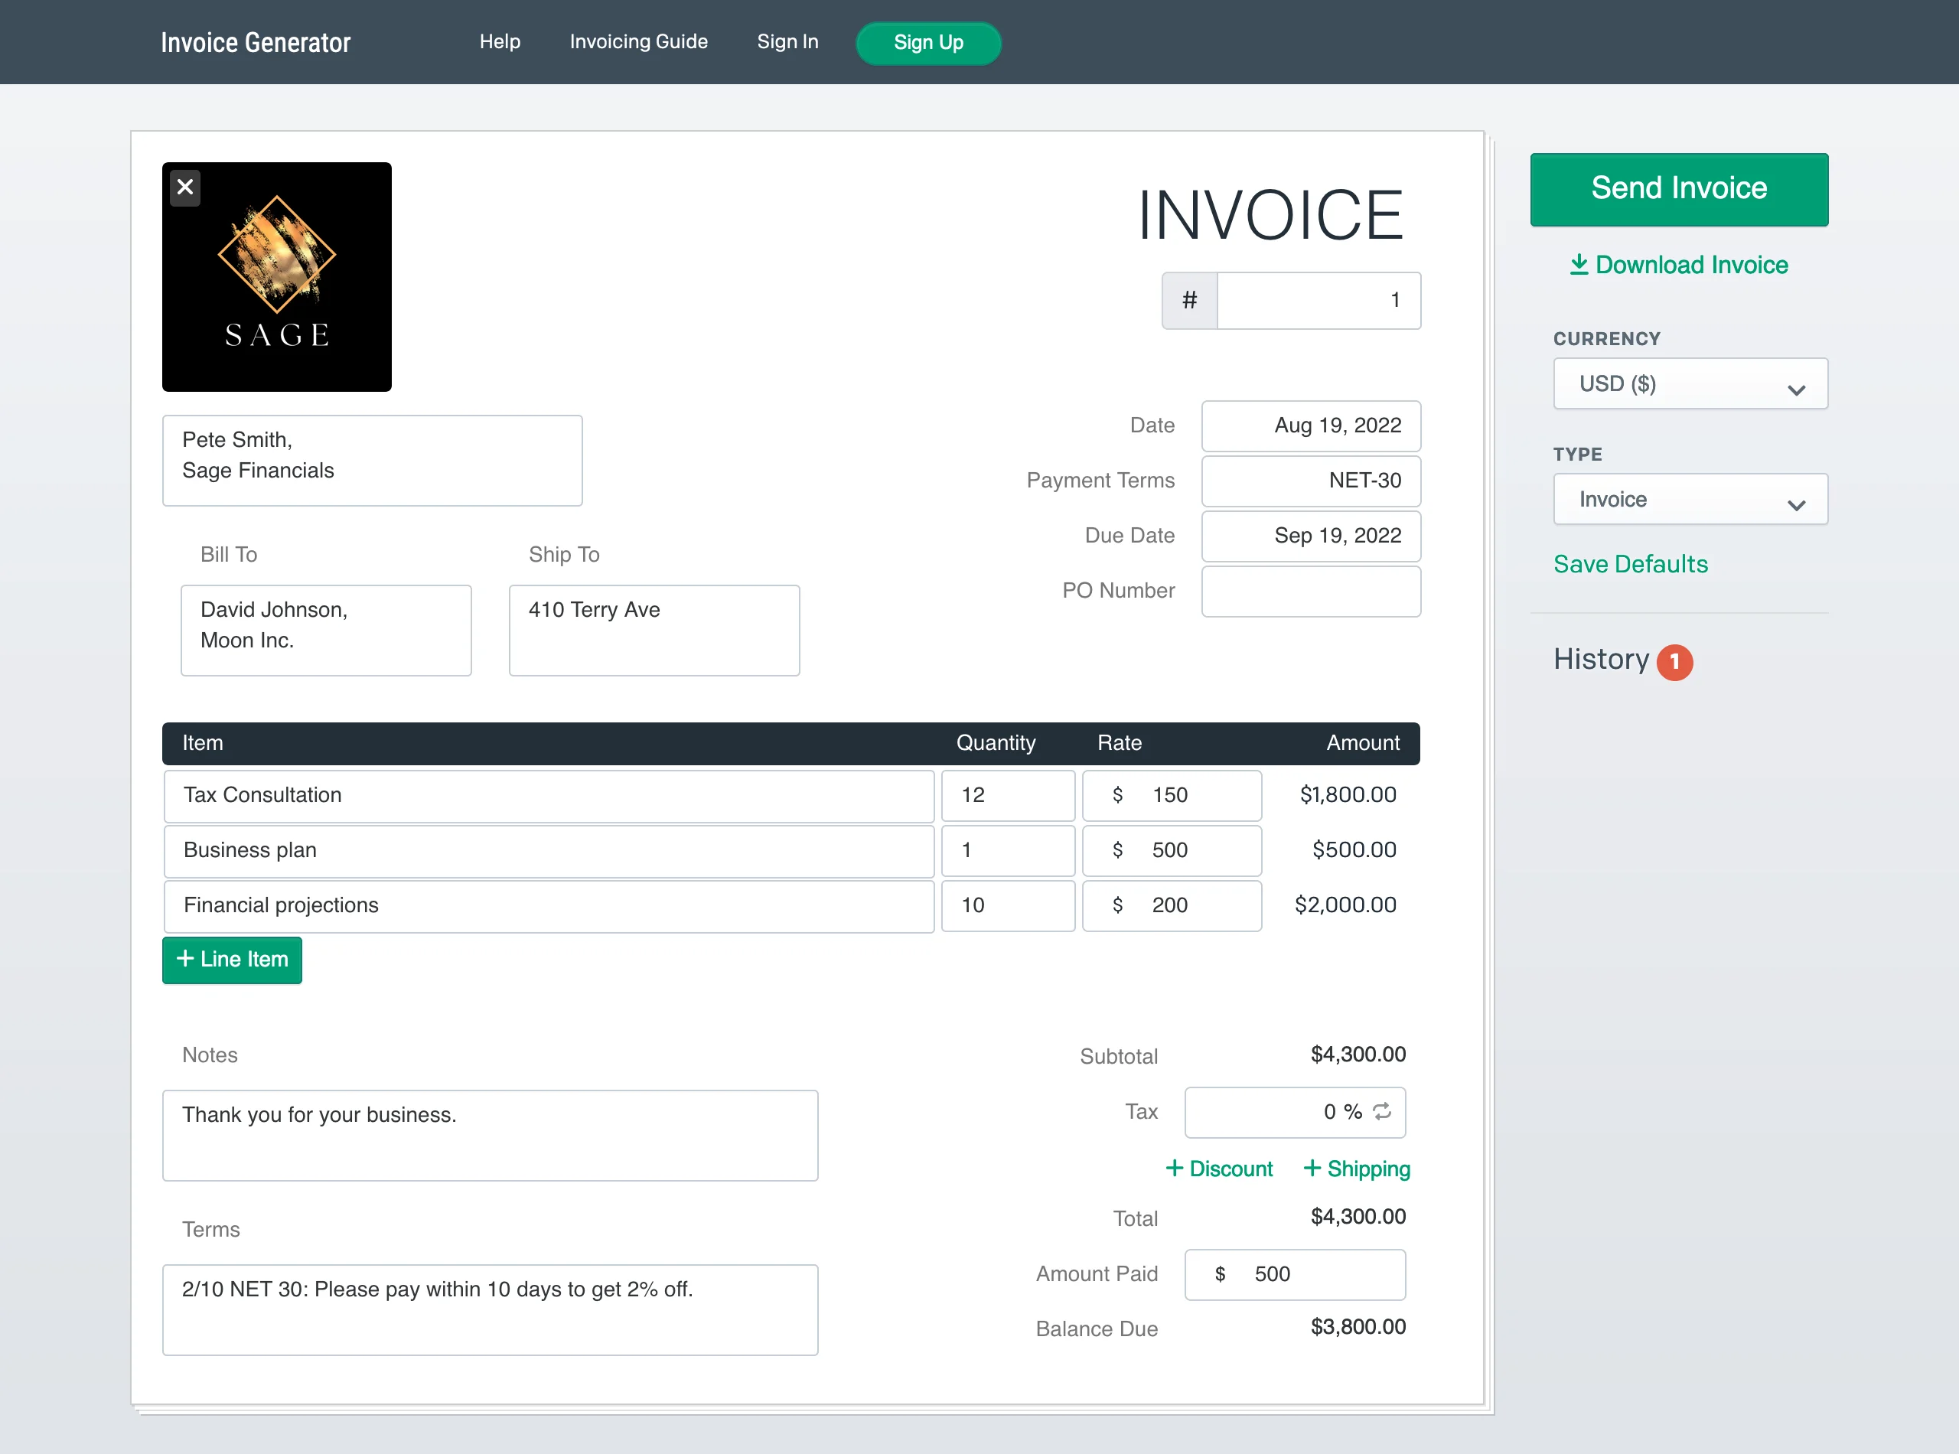Open the Help menu
The height and width of the screenshot is (1454, 1959).
click(500, 41)
